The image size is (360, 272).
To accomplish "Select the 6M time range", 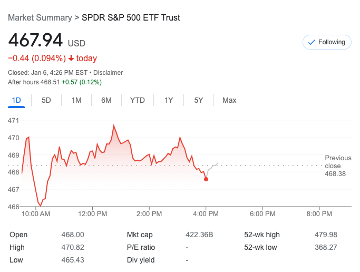I will (106, 100).
